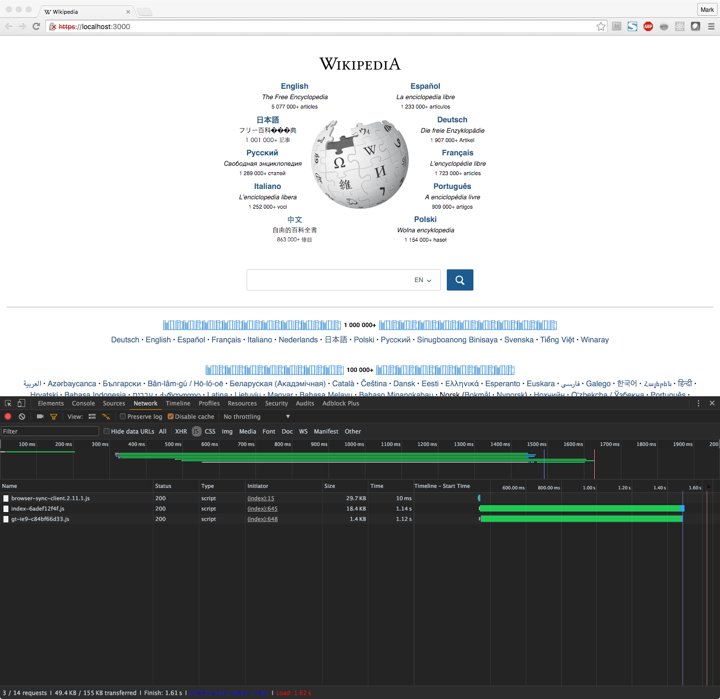Click the browser address bar
Screen dimensions: 720x699
325,27
